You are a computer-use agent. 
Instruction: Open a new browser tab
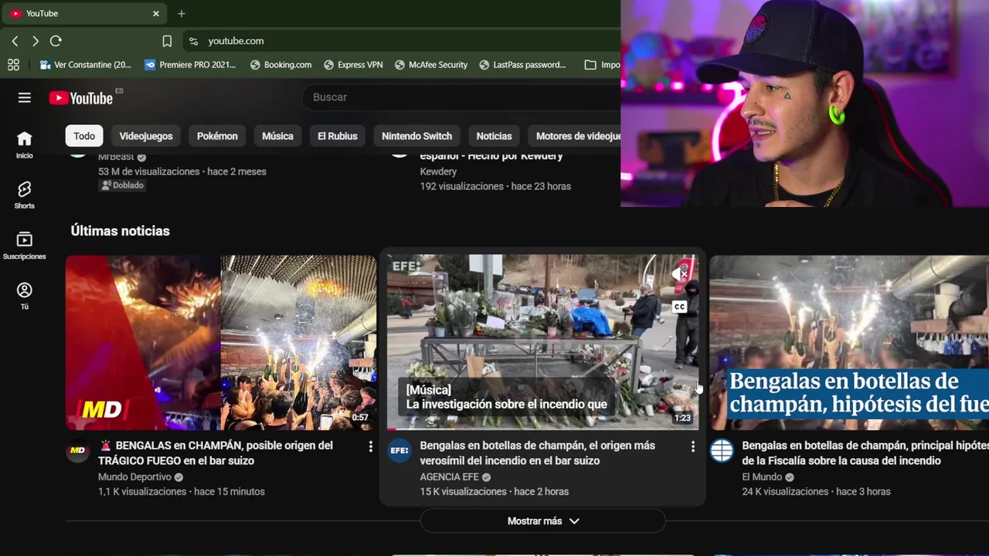[x=182, y=13]
